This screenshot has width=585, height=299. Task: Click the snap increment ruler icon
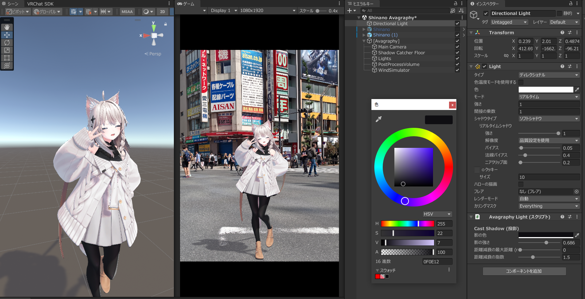pyautogui.click(x=104, y=12)
